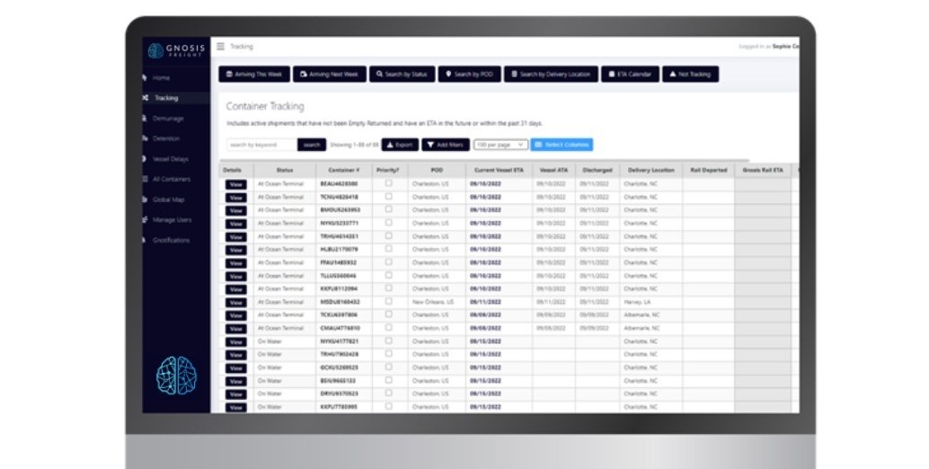This screenshot has width=929, height=469.
Task: Open Global Map from sidebar icon
Action: (146, 199)
